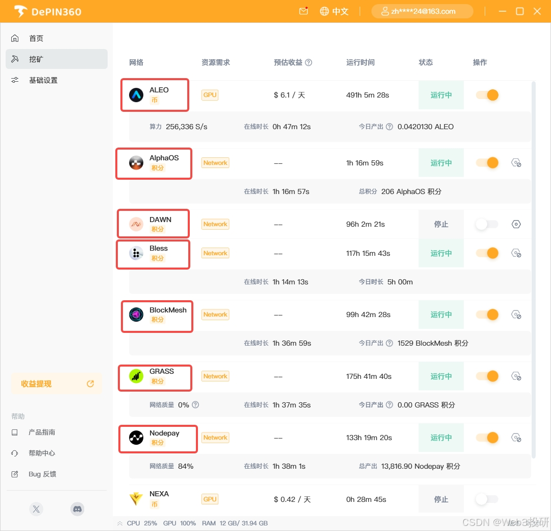Click the $ 6.1 / 天 earnings value
The height and width of the screenshot is (531, 551).
290,95
